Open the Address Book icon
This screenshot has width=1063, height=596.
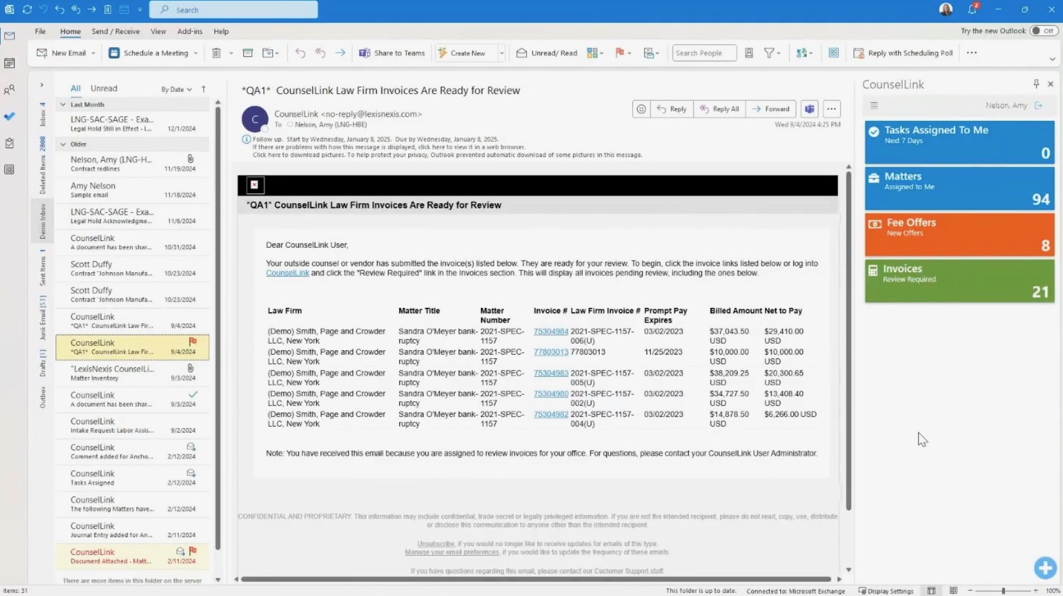749,53
